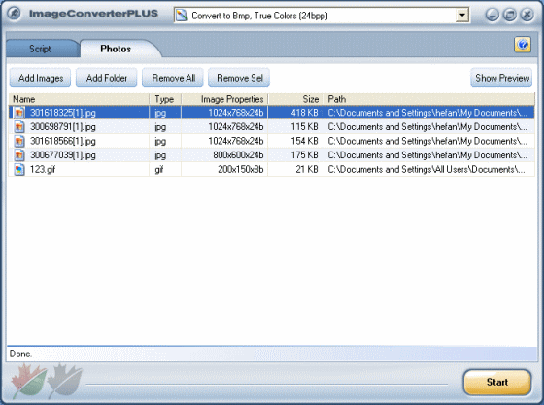
Task: Click the file icon for 123.gif
Action: click(19, 170)
